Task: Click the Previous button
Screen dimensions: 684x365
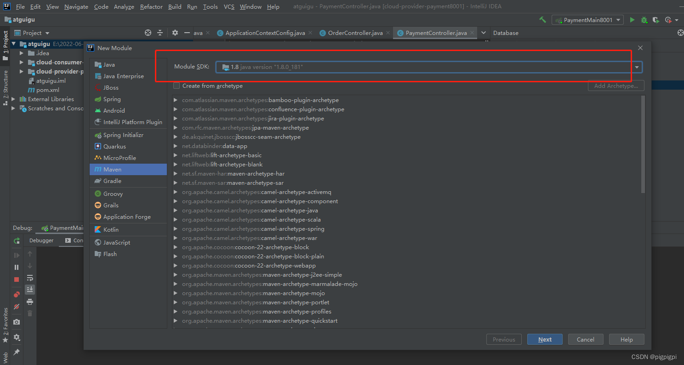Action: click(x=504, y=339)
